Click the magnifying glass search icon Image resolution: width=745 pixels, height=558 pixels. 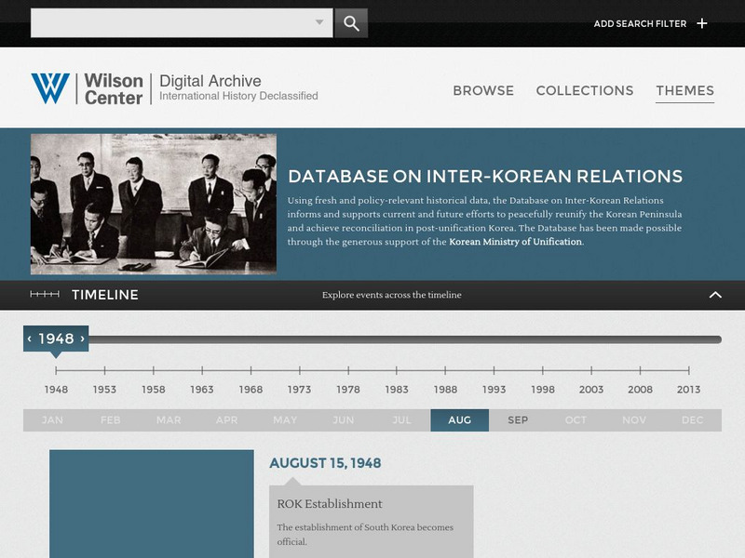pyautogui.click(x=352, y=22)
